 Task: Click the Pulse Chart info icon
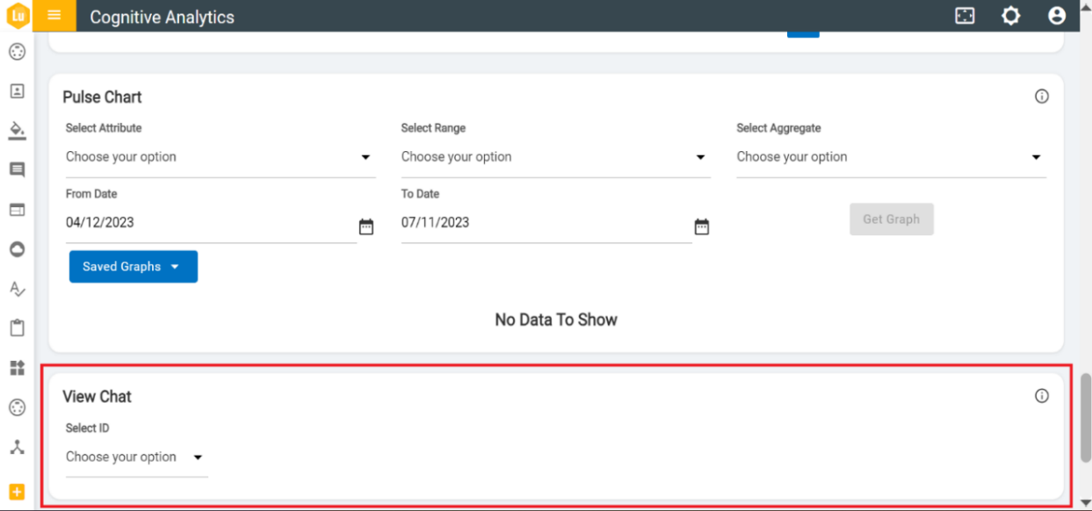pyautogui.click(x=1042, y=97)
